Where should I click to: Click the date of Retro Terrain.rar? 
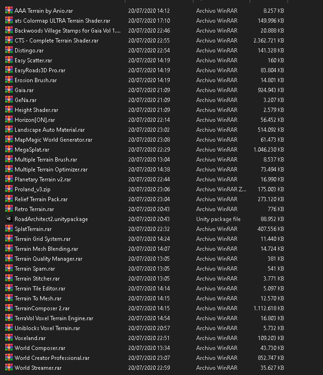click(x=148, y=209)
